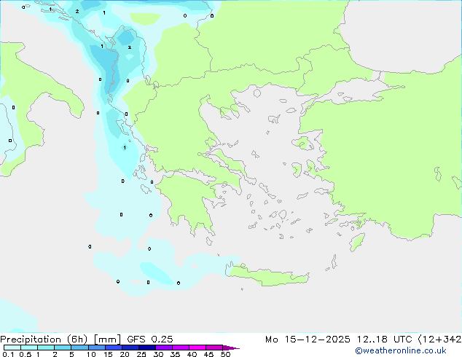The width and height of the screenshot is (462, 357).
Task: Open the weatheronline.co.uk copyright link
Action: pyautogui.click(x=401, y=350)
